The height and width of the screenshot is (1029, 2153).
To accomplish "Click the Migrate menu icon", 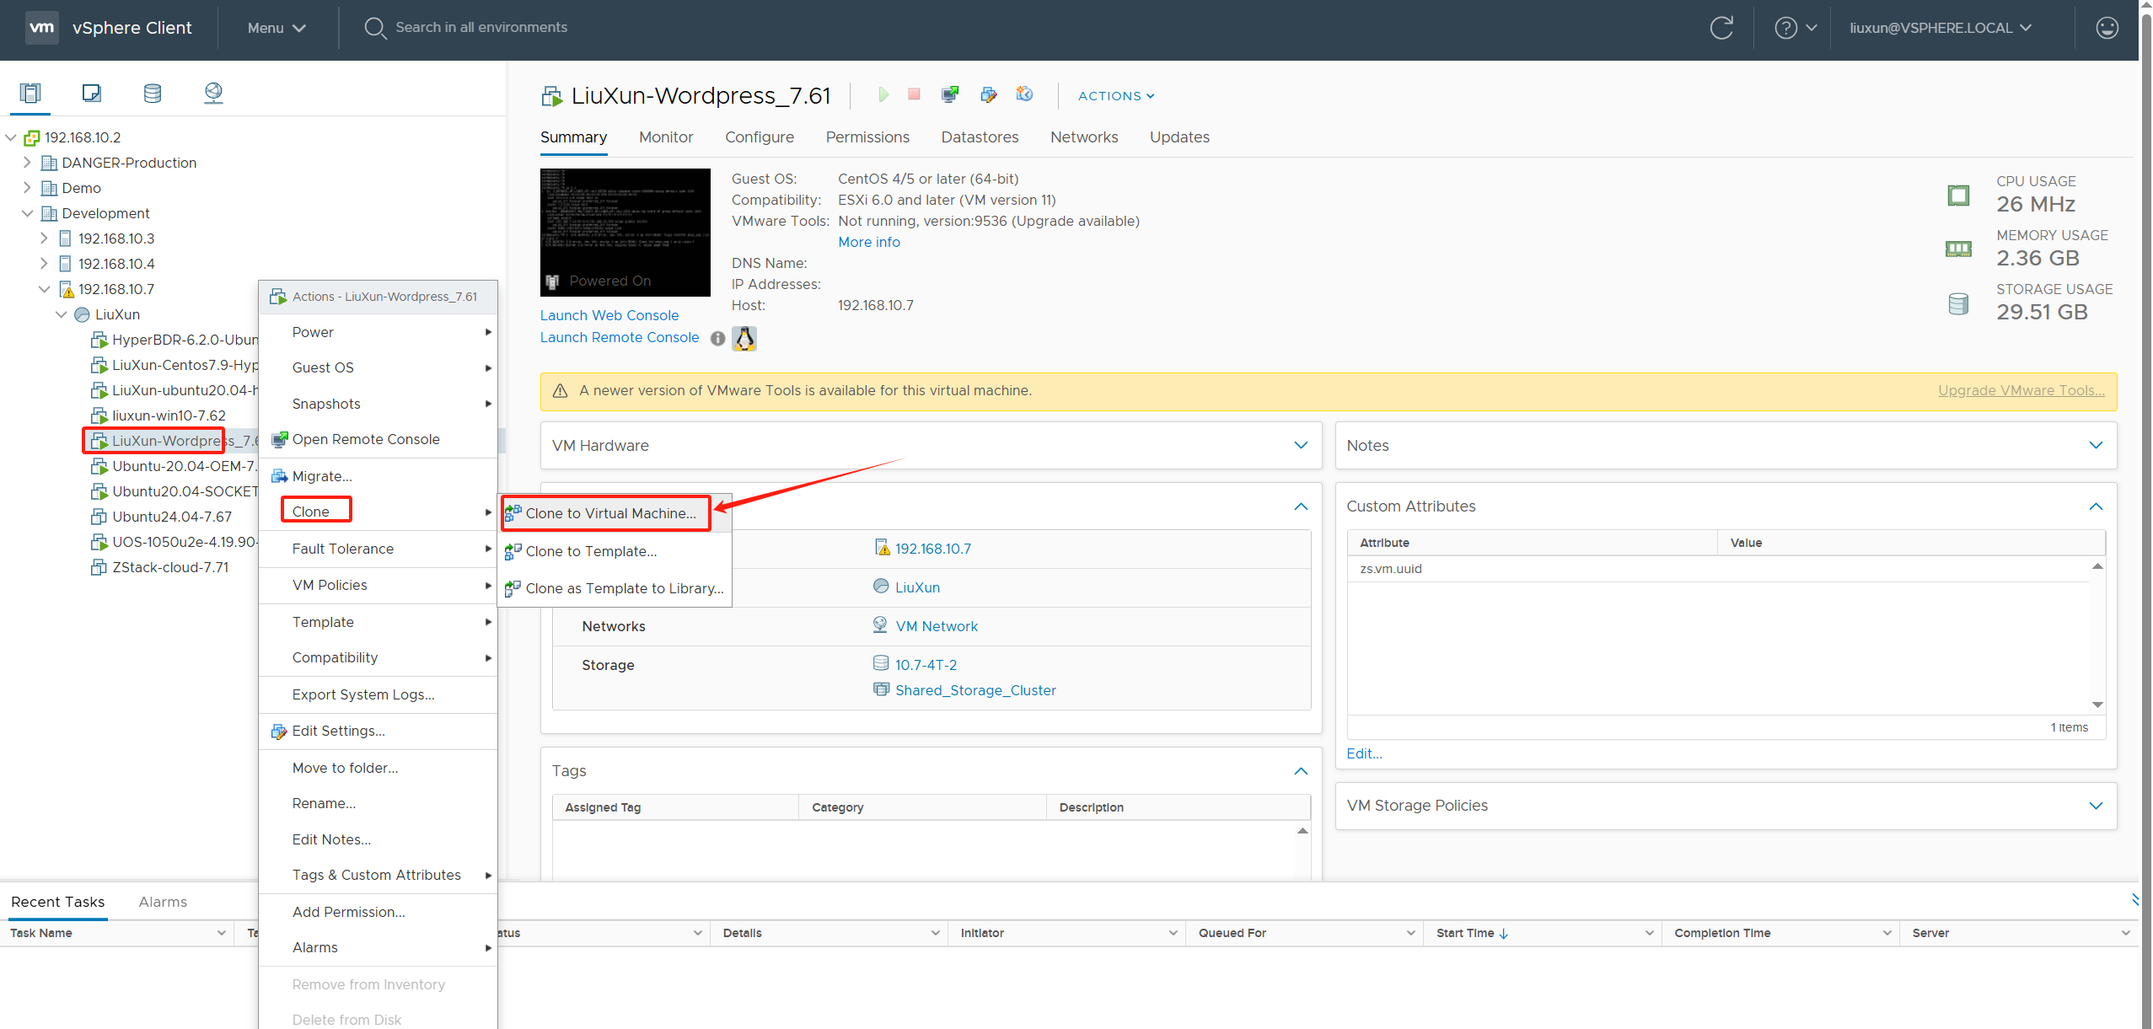I will tap(279, 476).
